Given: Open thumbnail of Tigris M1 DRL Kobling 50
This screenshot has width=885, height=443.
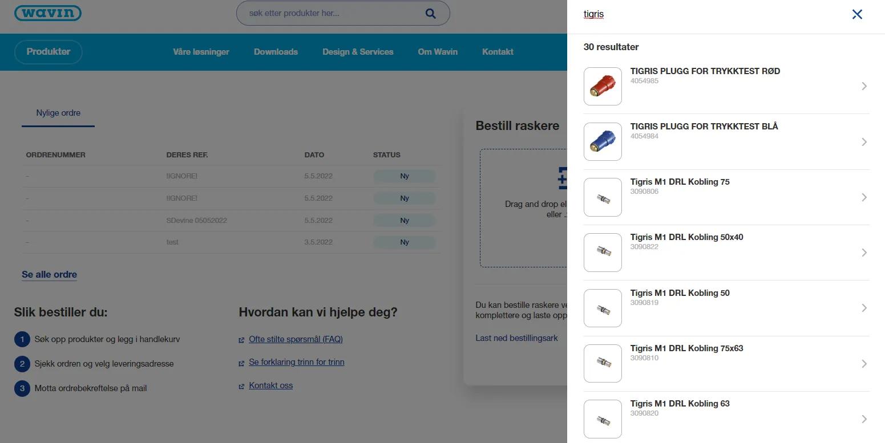Looking at the screenshot, I should [x=603, y=308].
